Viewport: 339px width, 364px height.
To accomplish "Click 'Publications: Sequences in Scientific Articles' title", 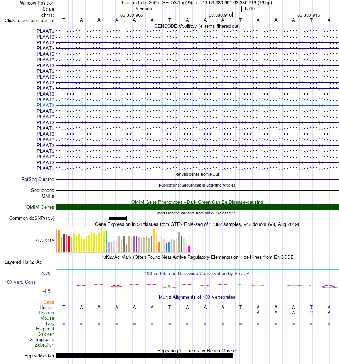I will click(x=197, y=185).
